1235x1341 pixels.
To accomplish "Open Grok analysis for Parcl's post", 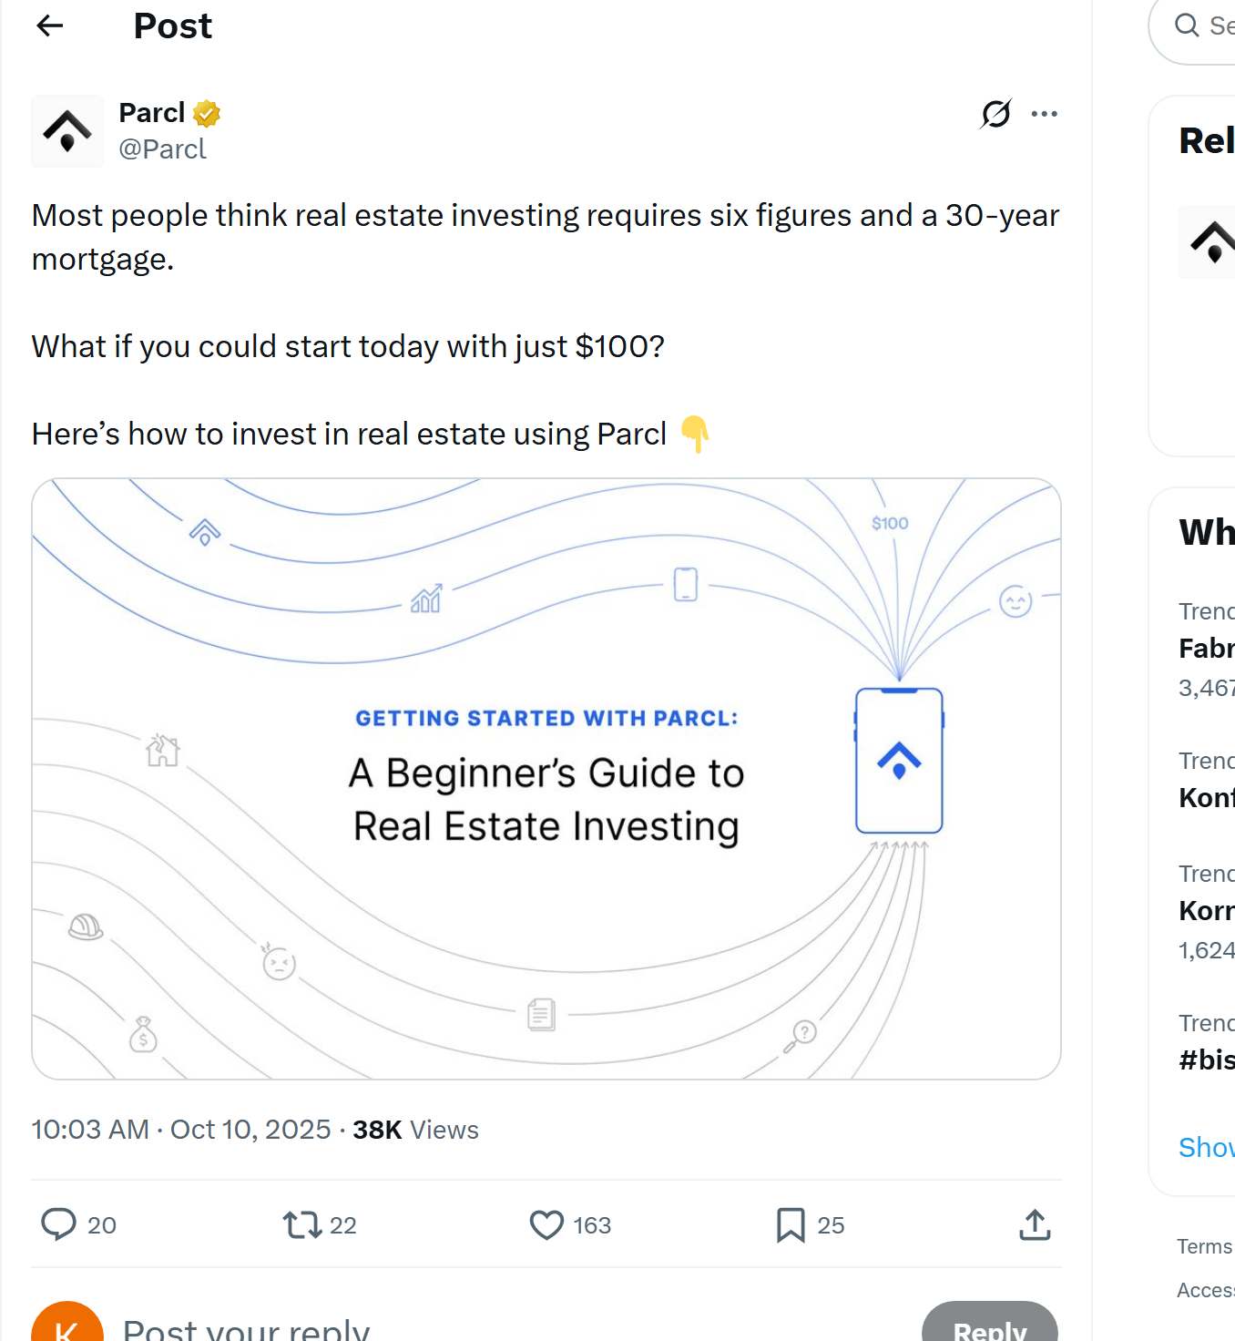I will [995, 113].
